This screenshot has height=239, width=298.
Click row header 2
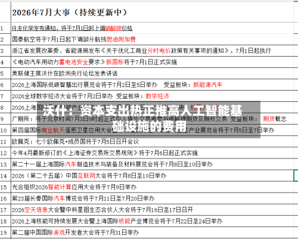(5, 39)
